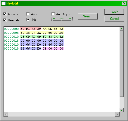Select pink-highlighted byte 0E on last row

coord(45,49)
